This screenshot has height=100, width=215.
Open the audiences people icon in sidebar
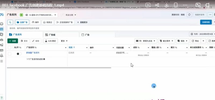click(x=2, y=40)
